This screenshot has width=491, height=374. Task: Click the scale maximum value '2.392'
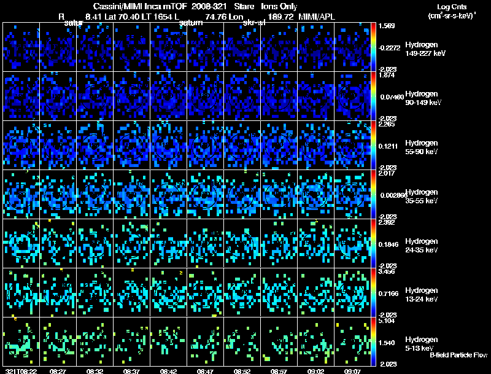point(387,222)
